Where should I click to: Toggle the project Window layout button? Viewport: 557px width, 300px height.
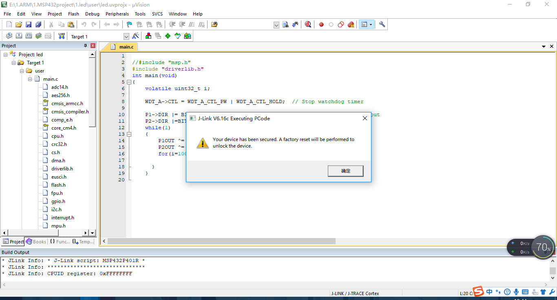pos(364,24)
